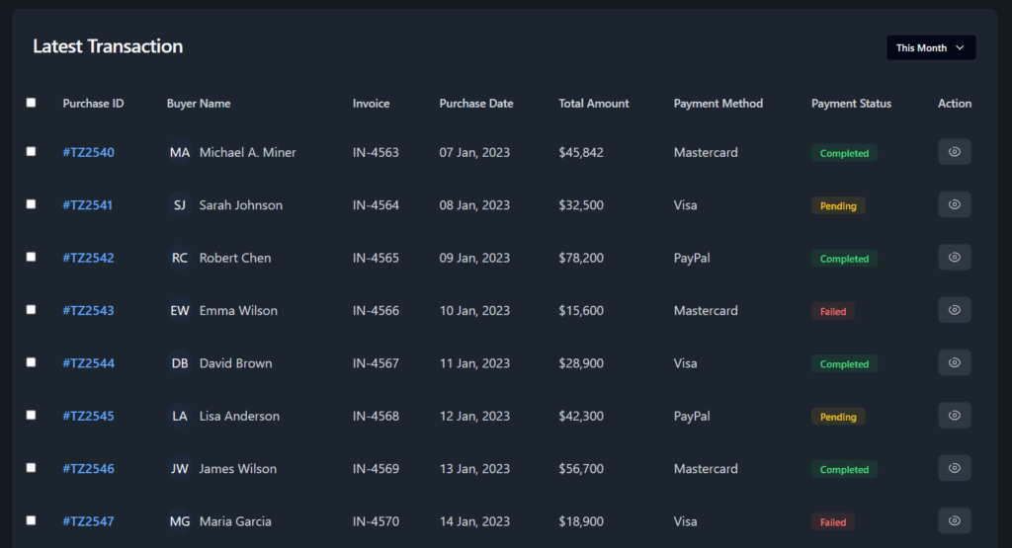View Robert Chen's transaction via eye icon
The width and height of the screenshot is (1012, 548).
(954, 258)
